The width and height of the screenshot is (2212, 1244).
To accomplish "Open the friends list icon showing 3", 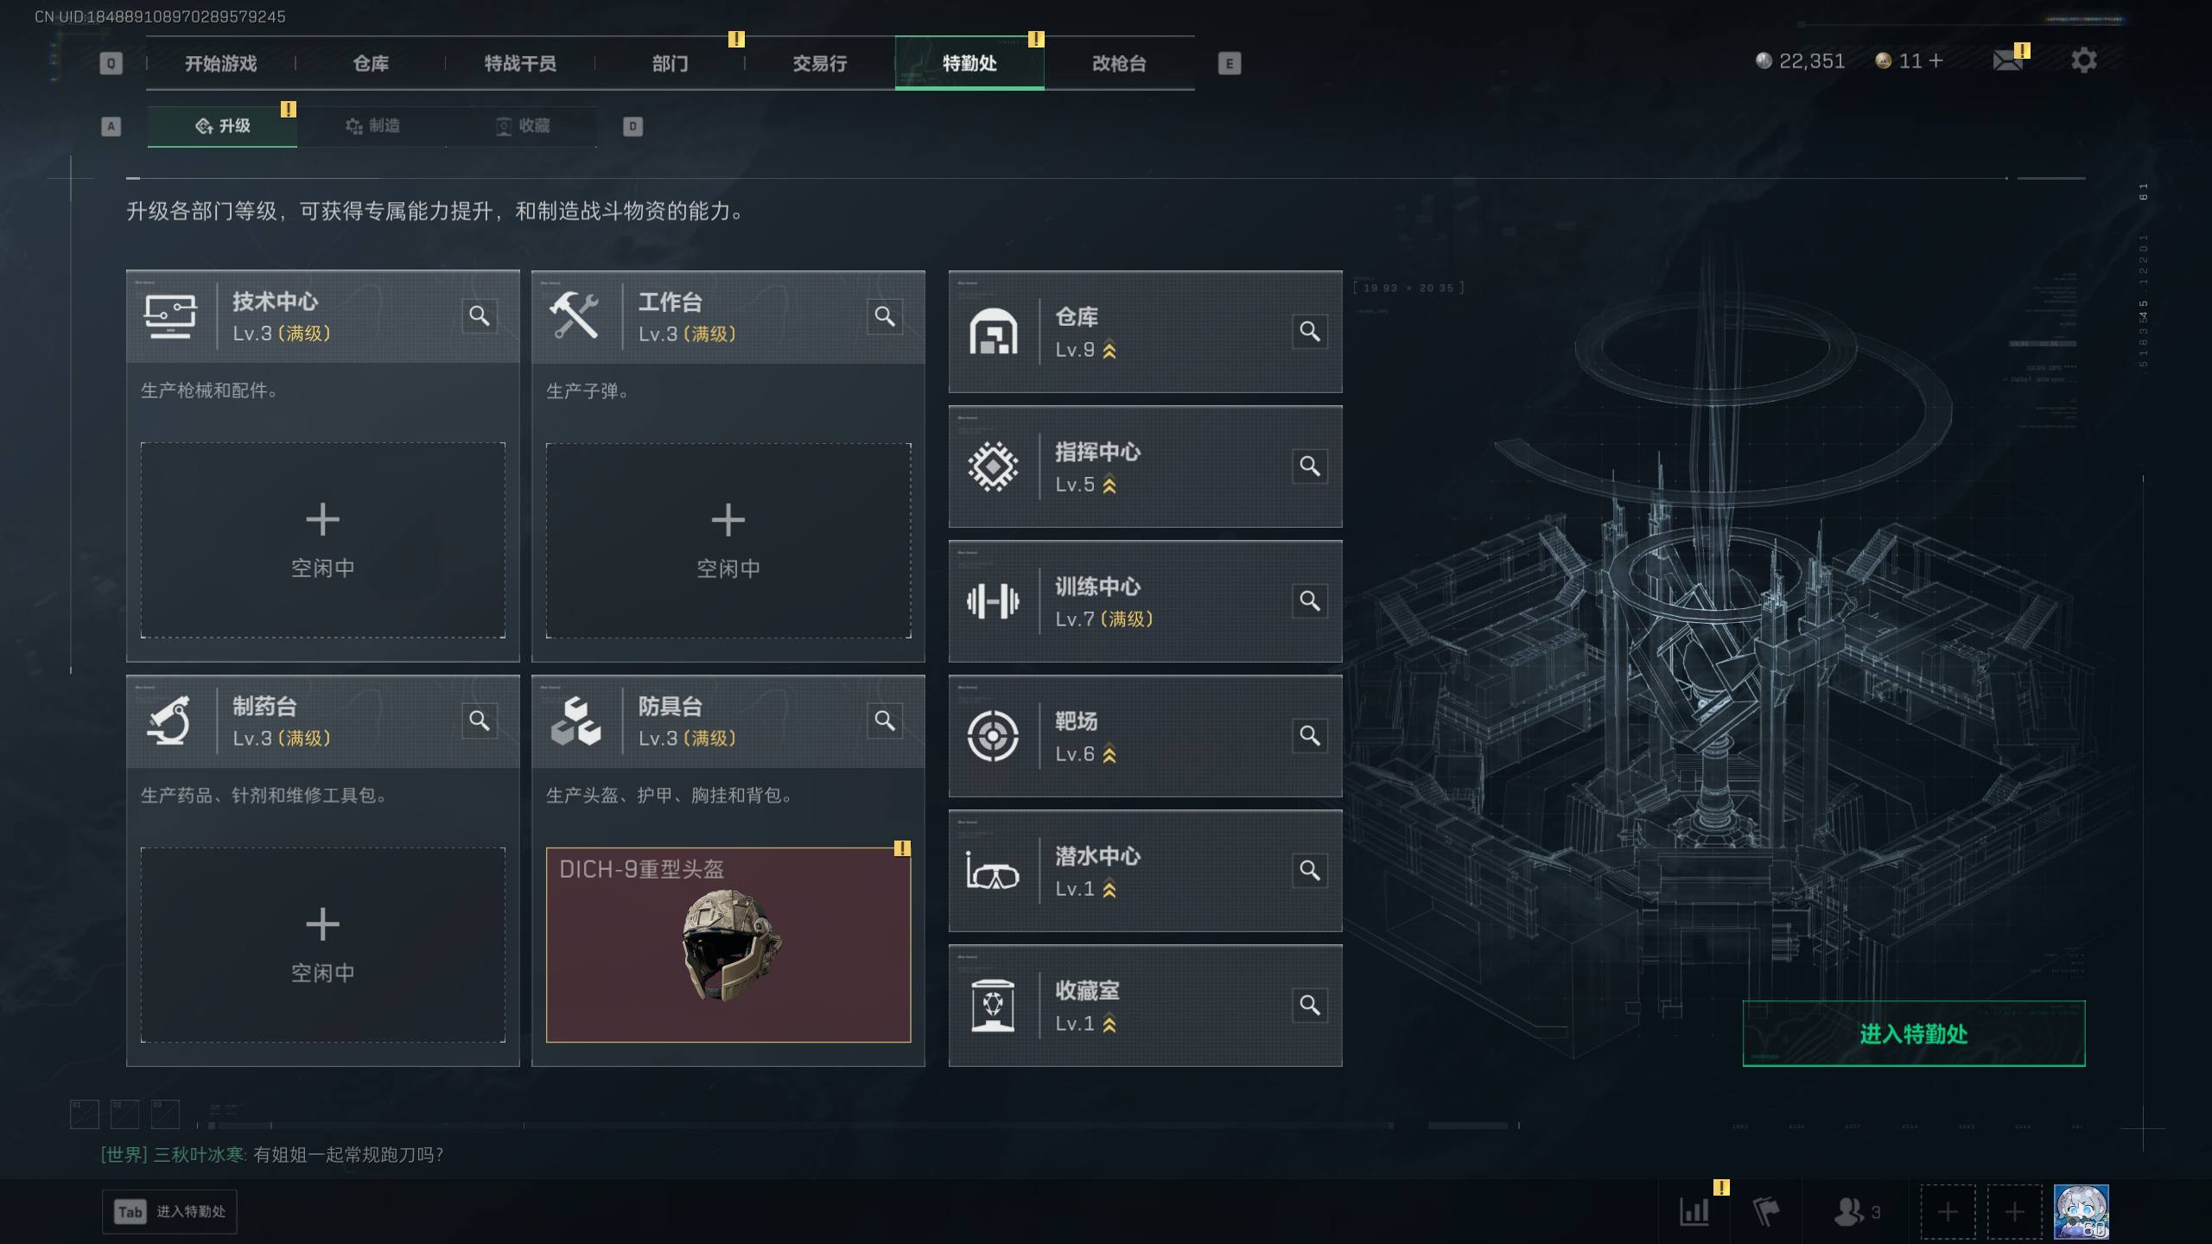I will [x=1856, y=1211].
